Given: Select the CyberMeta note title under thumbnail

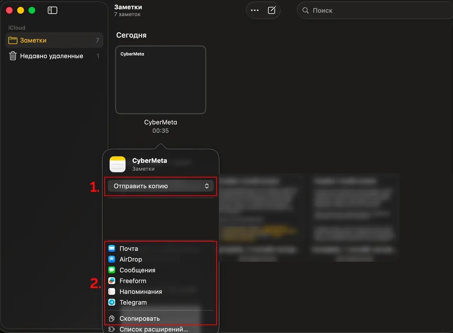Looking at the screenshot, I should point(161,122).
